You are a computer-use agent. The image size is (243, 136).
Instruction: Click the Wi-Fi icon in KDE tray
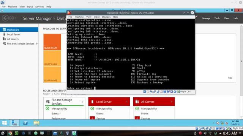(210, 133)
